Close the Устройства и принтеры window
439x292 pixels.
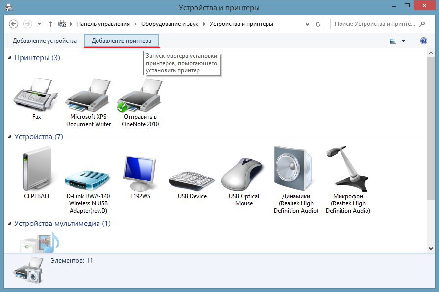pyautogui.click(x=424, y=5)
